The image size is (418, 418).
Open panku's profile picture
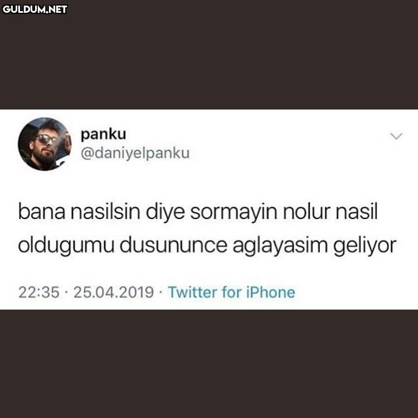pos(45,144)
